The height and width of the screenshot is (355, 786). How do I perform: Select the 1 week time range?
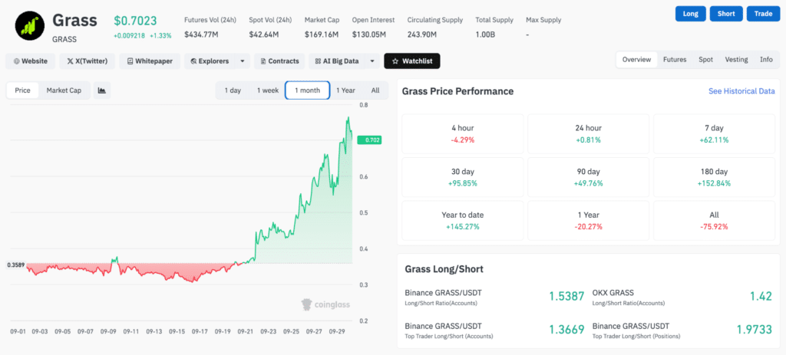pos(268,90)
